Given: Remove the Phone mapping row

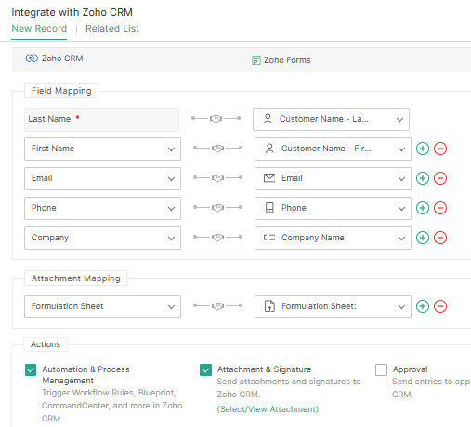Looking at the screenshot, I should pyautogui.click(x=440, y=208).
